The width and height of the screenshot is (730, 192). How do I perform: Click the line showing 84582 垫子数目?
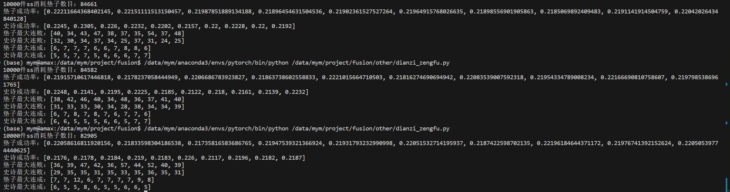pyautogui.click(x=50, y=70)
